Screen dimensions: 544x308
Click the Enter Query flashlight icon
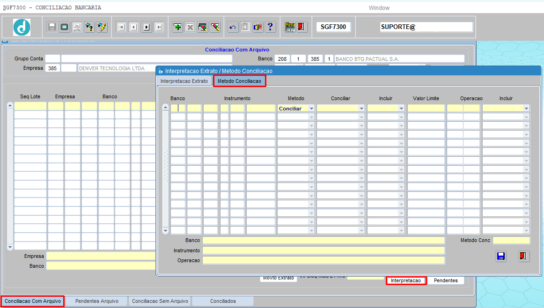89,27
